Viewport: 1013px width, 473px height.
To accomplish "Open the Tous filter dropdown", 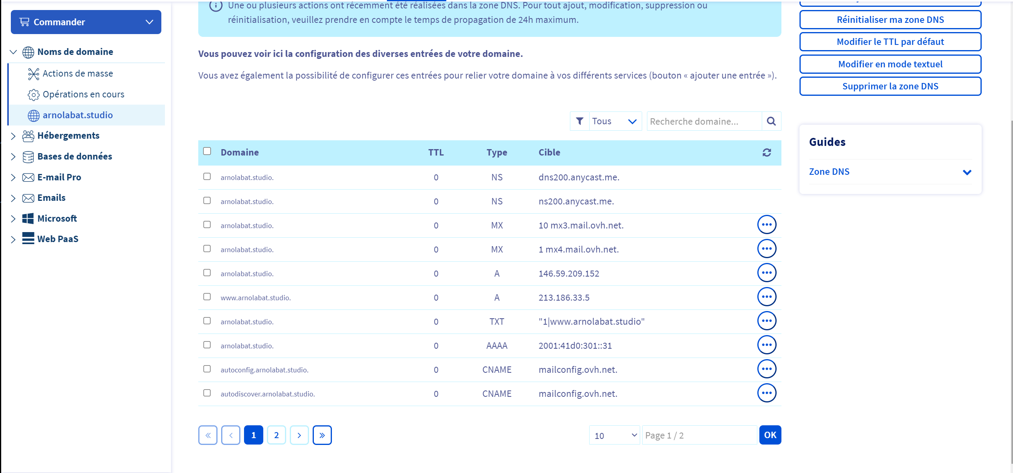I will click(x=615, y=121).
